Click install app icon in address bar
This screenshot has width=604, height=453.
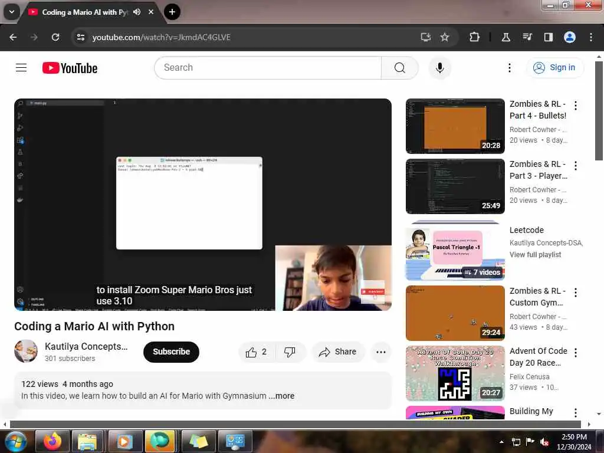[x=425, y=37]
